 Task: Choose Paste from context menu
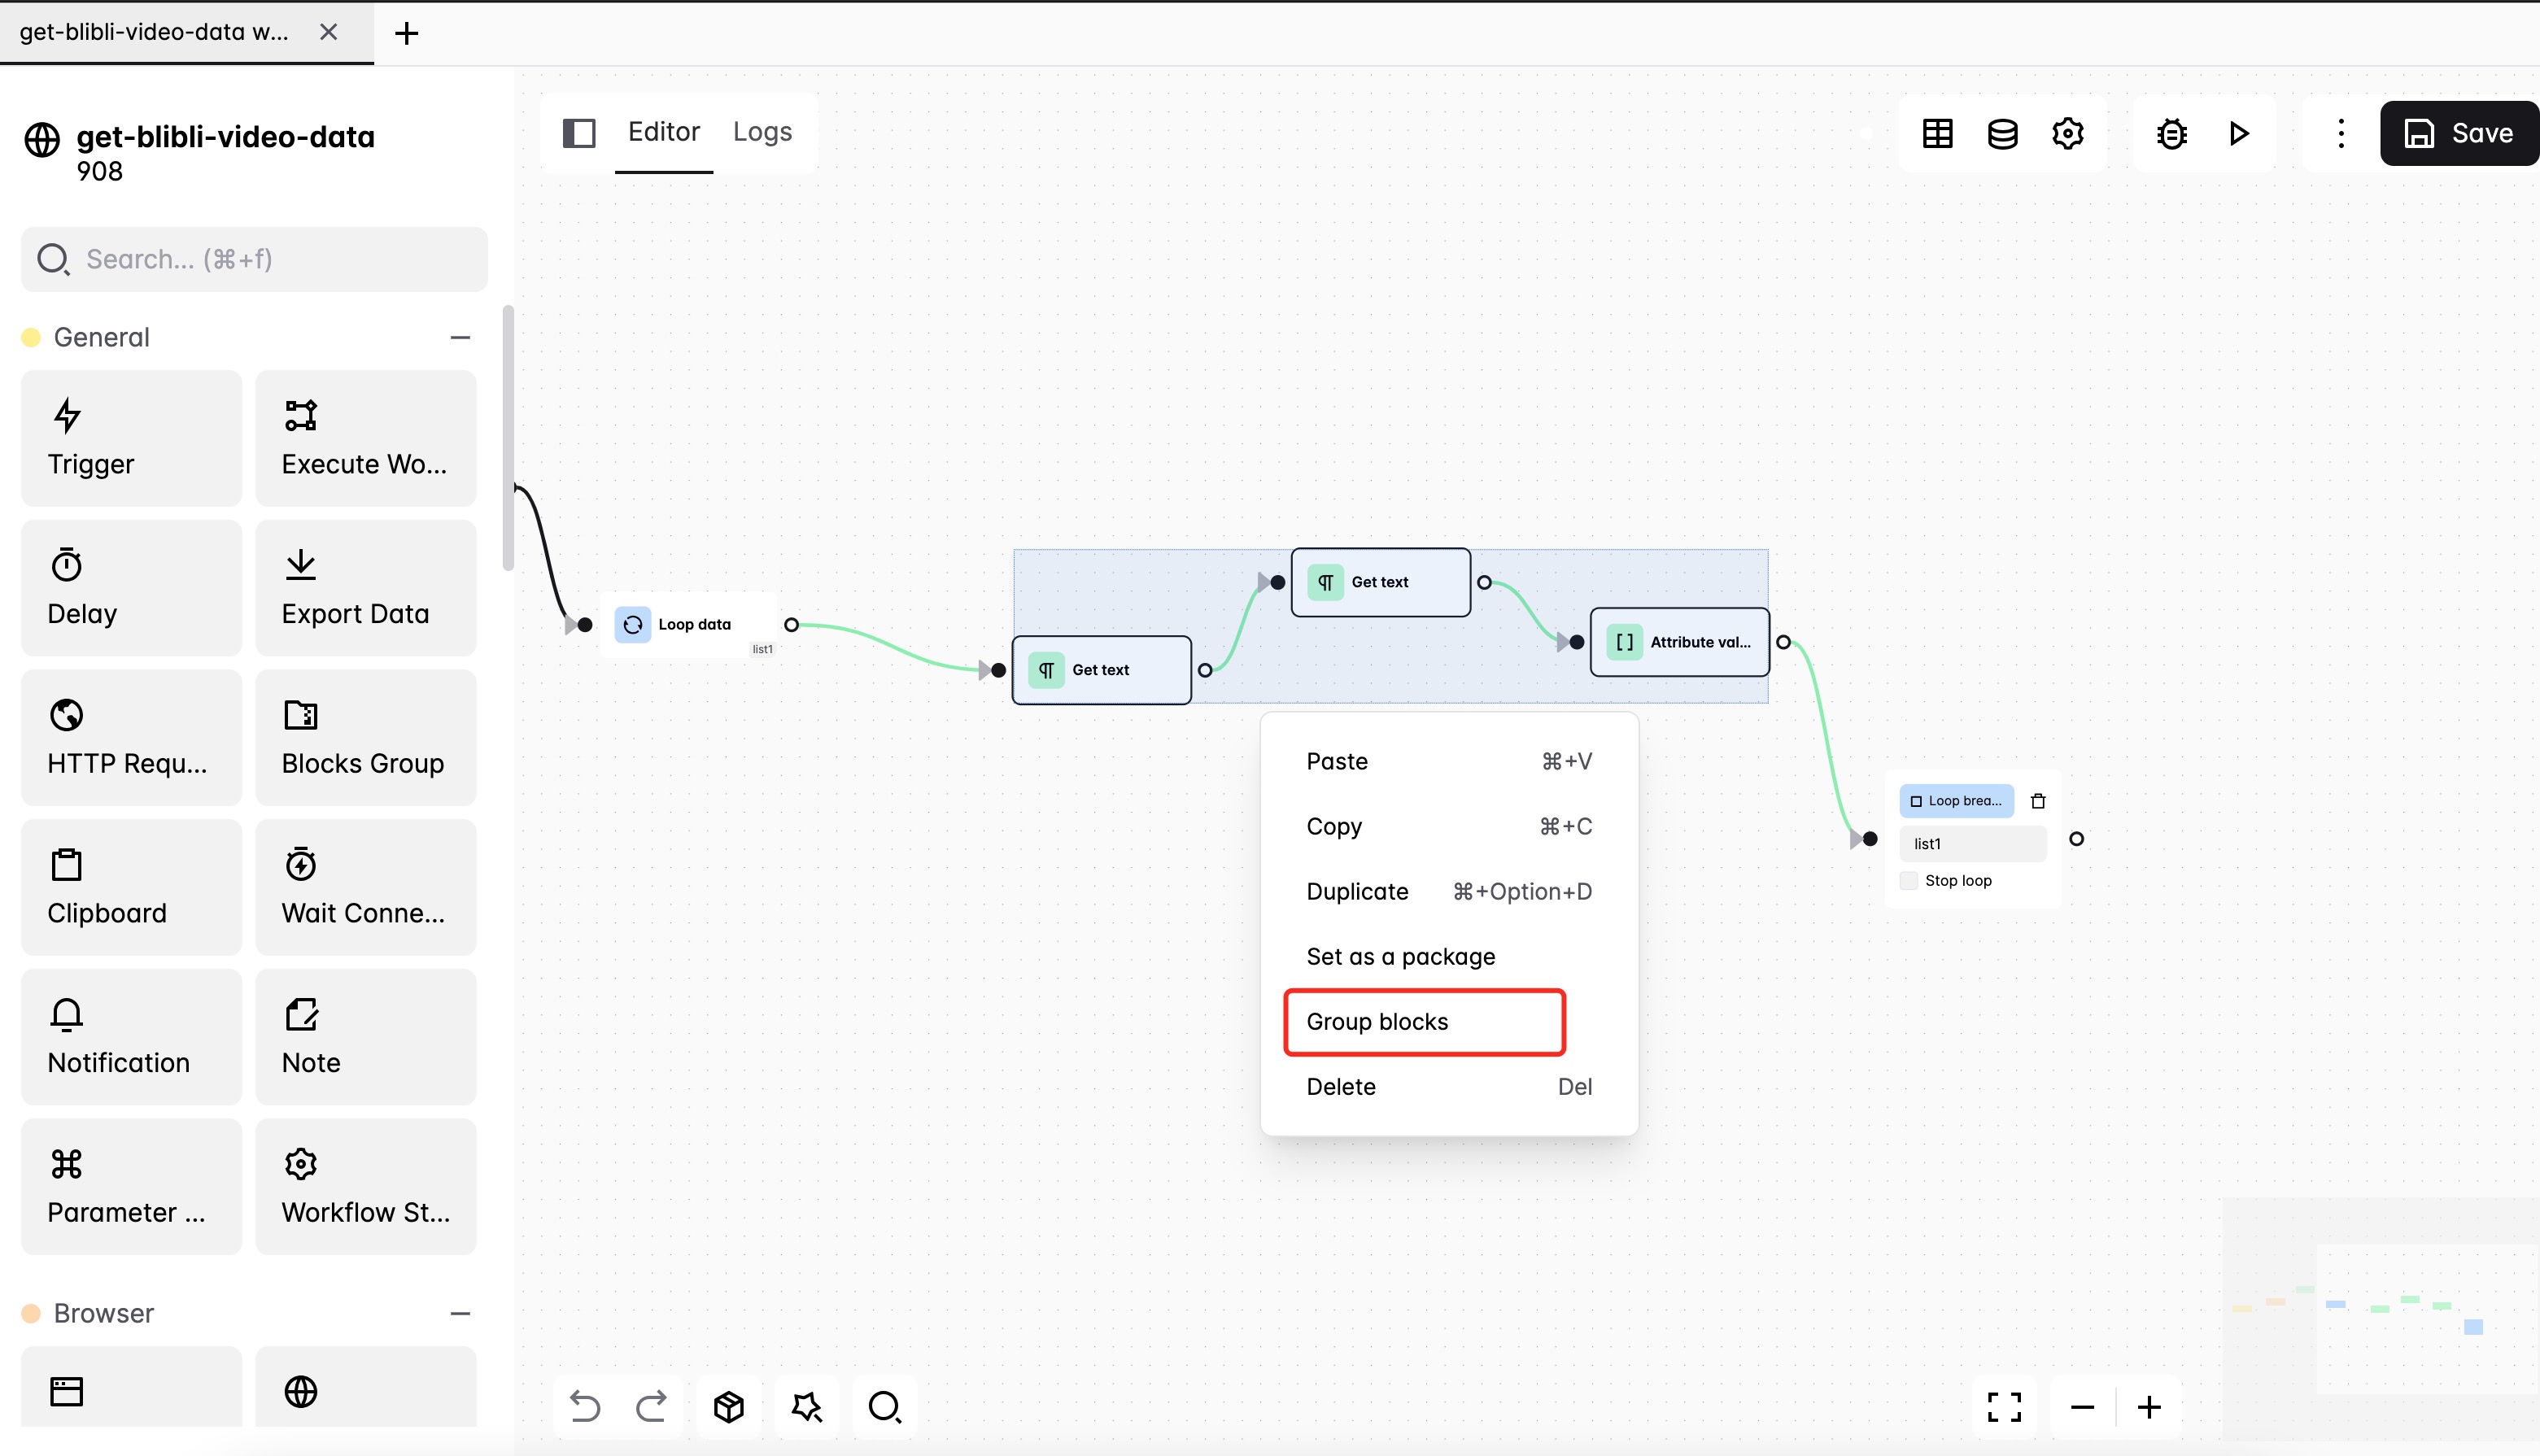tap(1449, 761)
